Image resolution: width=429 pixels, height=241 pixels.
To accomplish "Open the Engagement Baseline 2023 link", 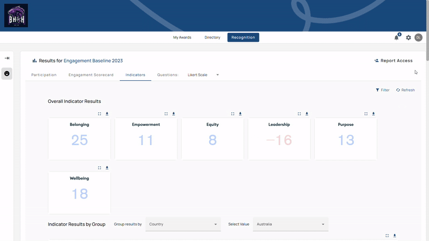I will click(x=93, y=61).
